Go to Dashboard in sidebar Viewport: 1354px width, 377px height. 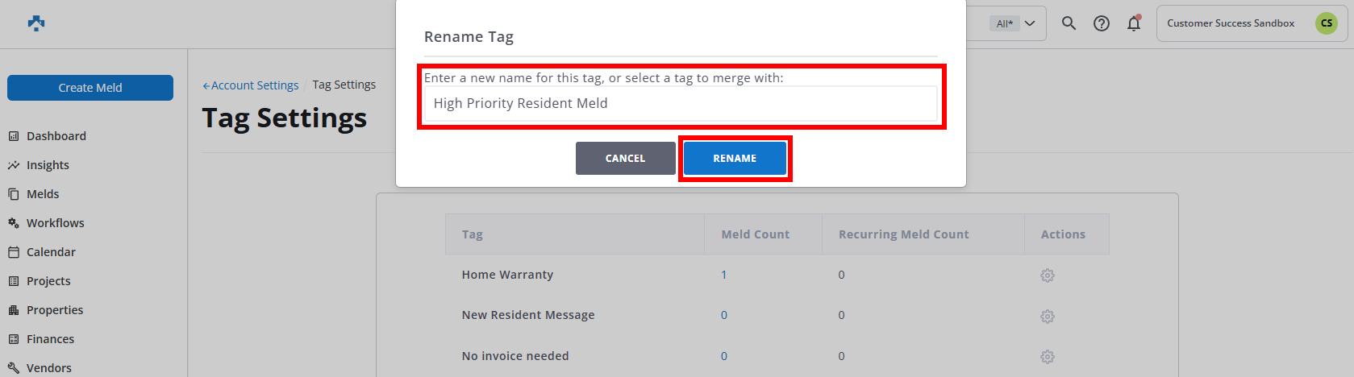point(56,136)
